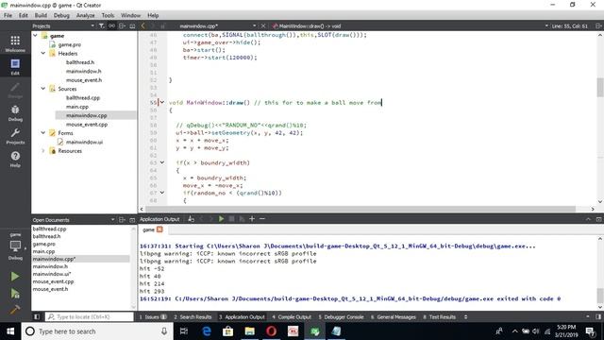The image size is (604, 340).
Task: Open the Build menu
Action: click(x=41, y=15)
